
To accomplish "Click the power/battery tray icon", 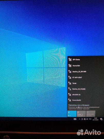I will tap(82, 119).
